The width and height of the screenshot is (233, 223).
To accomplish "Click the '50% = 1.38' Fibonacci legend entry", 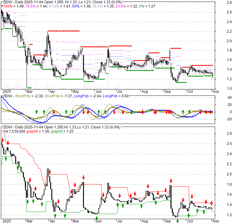I will pos(81,6).
